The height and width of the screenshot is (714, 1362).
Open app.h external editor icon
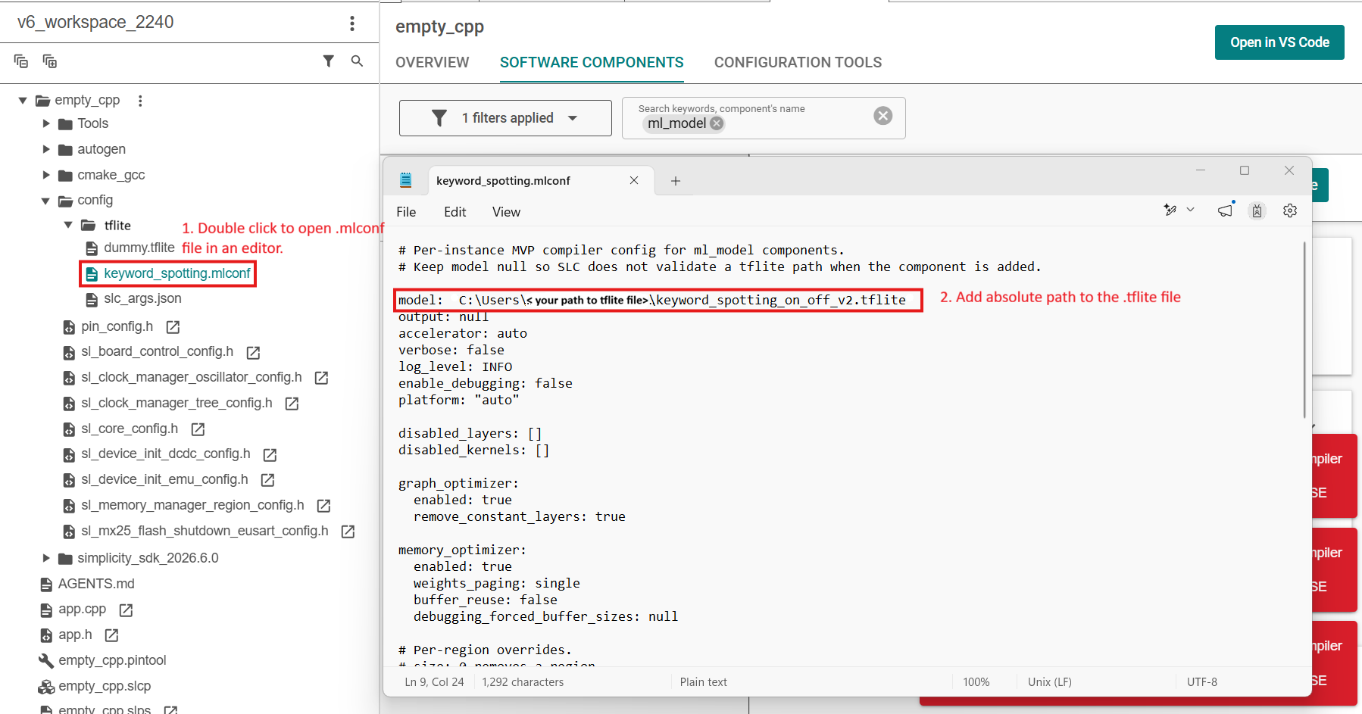tap(111, 635)
